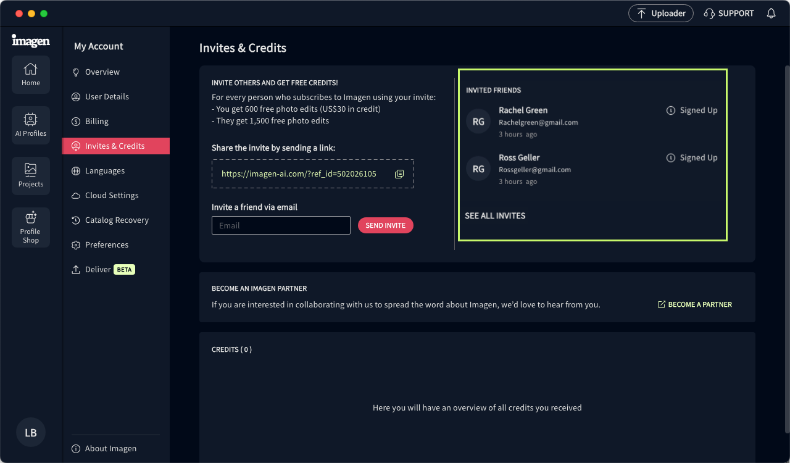Viewport: 790px width, 463px height.
Task: Open Catalog Recovery
Action: (116, 220)
